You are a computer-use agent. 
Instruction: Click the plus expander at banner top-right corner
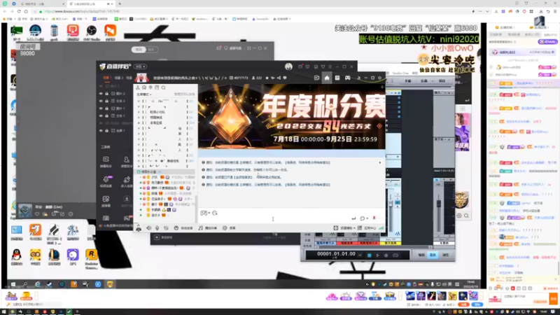(381, 87)
